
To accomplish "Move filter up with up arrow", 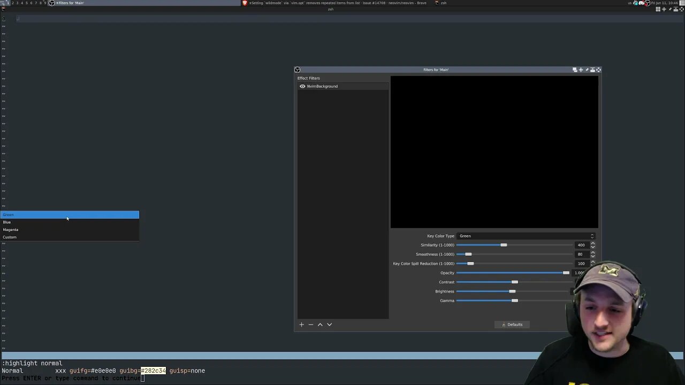I will point(320,325).
